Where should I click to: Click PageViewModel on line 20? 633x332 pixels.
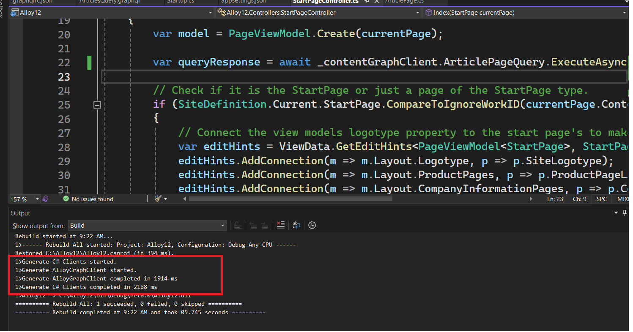[x=270, y=34]
